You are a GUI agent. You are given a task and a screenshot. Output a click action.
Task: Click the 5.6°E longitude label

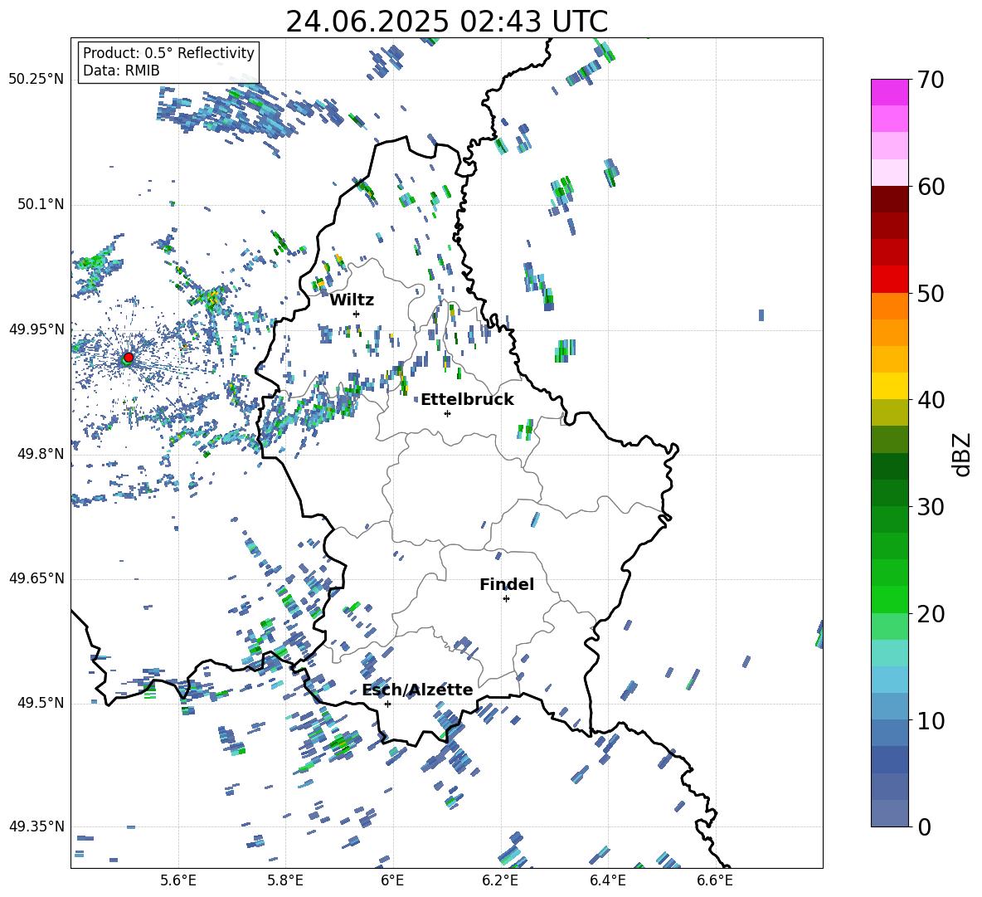click(178, 880)
